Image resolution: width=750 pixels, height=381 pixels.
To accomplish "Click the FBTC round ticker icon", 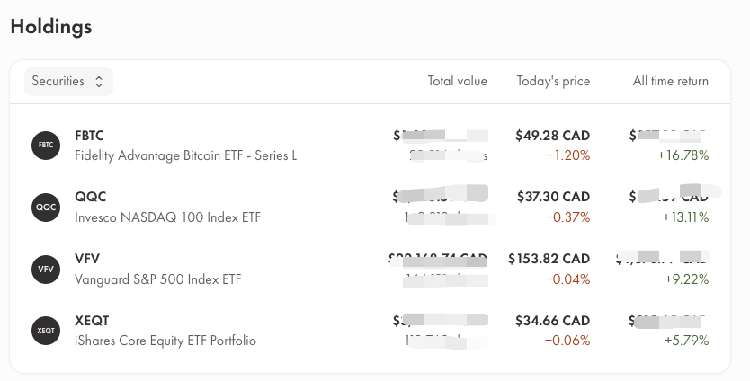I will pyautogui.click(x=46, y=146).
